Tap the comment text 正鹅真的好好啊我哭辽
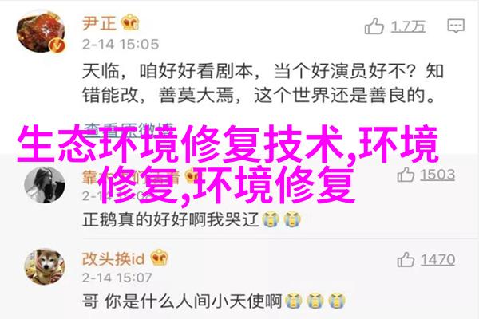479x319 pixels. [x=171, y=219]
